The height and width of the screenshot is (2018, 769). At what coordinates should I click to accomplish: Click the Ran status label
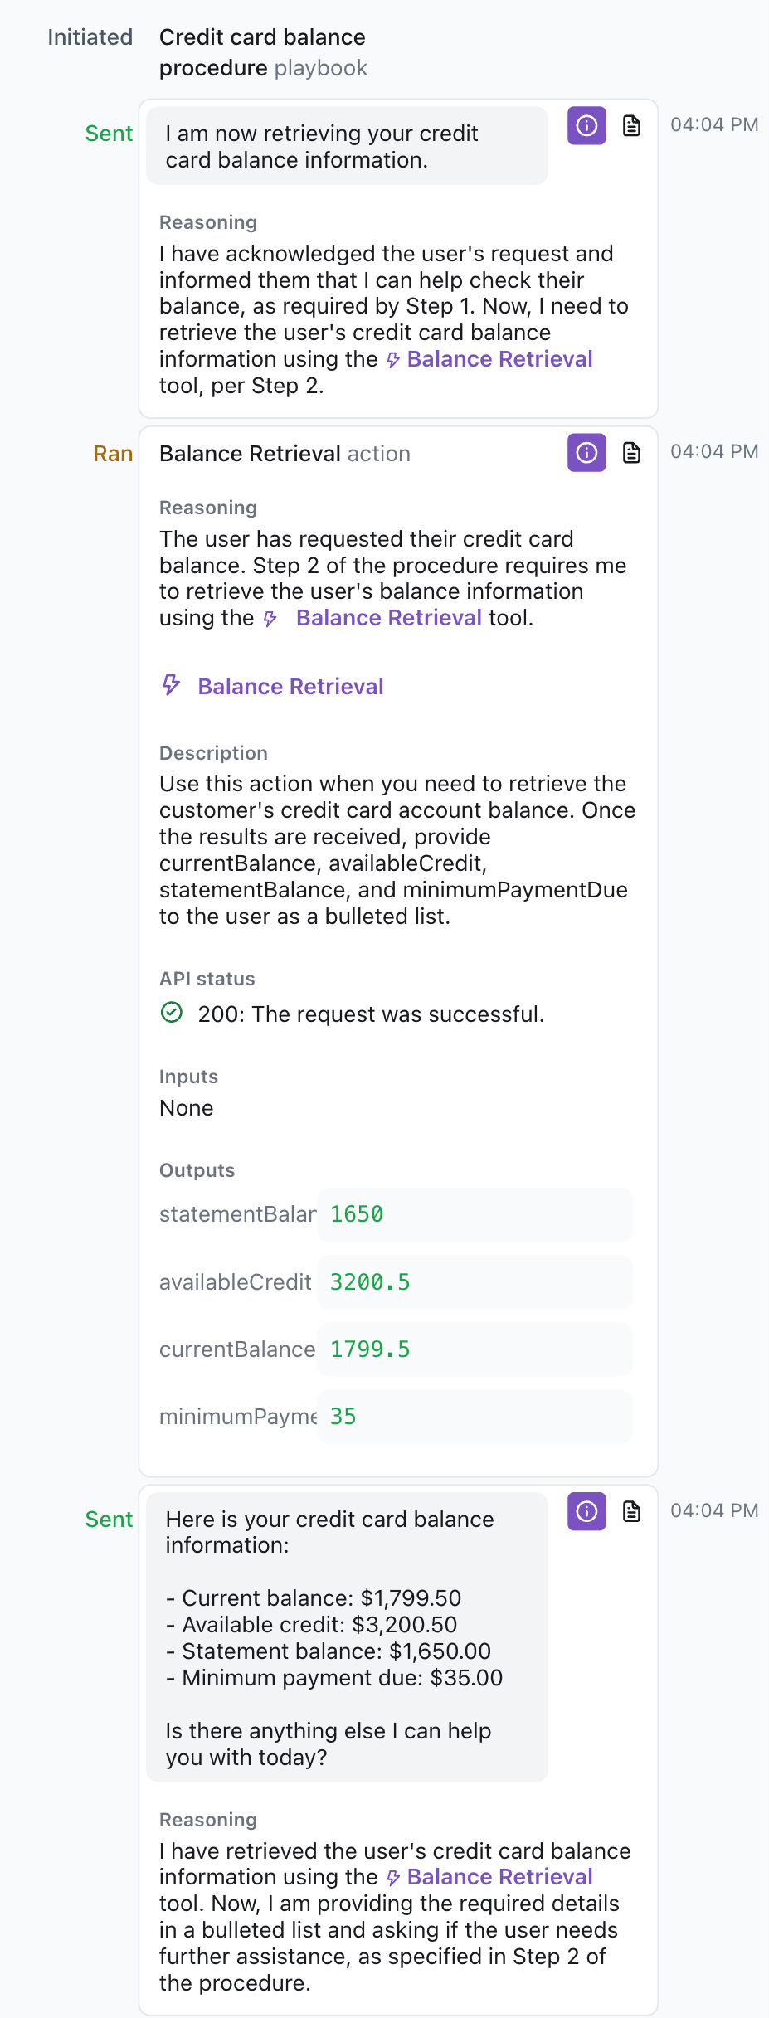[112, 454]
